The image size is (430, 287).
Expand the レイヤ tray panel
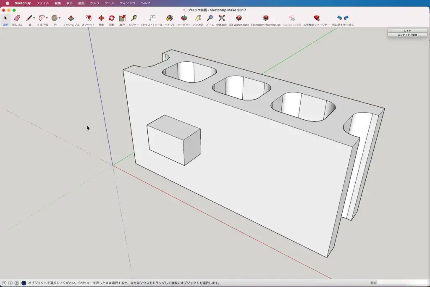(407, 30)
